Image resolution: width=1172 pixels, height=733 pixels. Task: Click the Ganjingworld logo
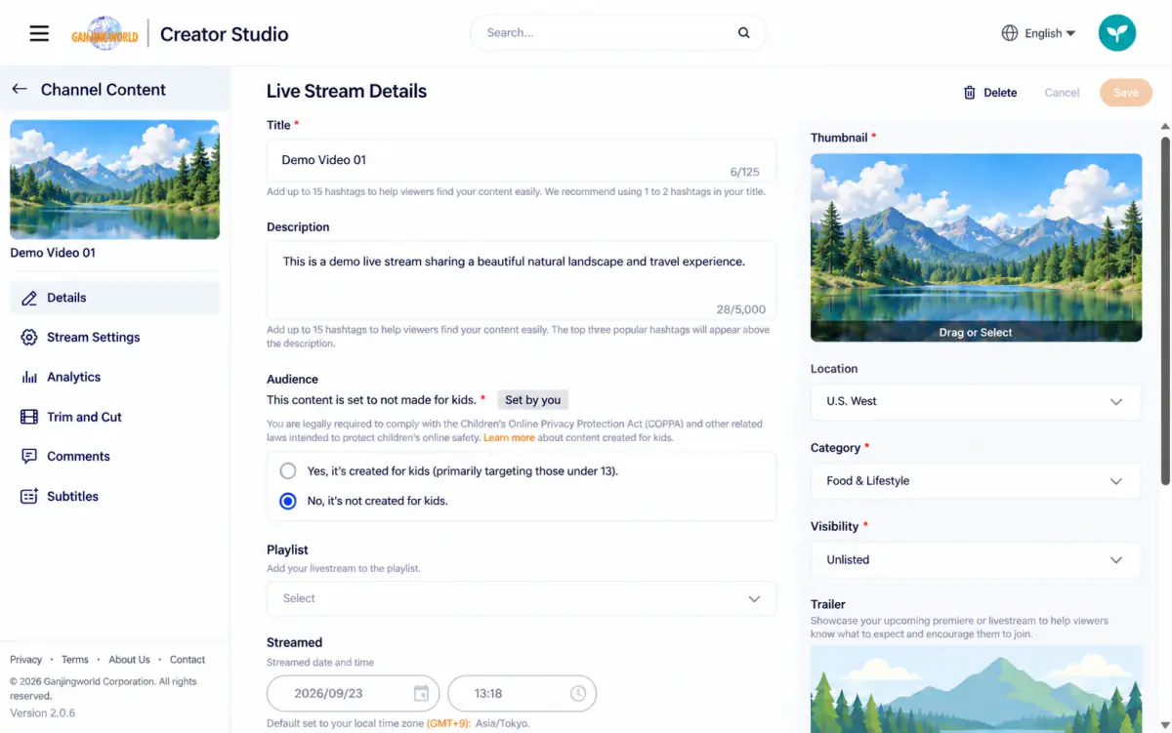coord(105,33)
